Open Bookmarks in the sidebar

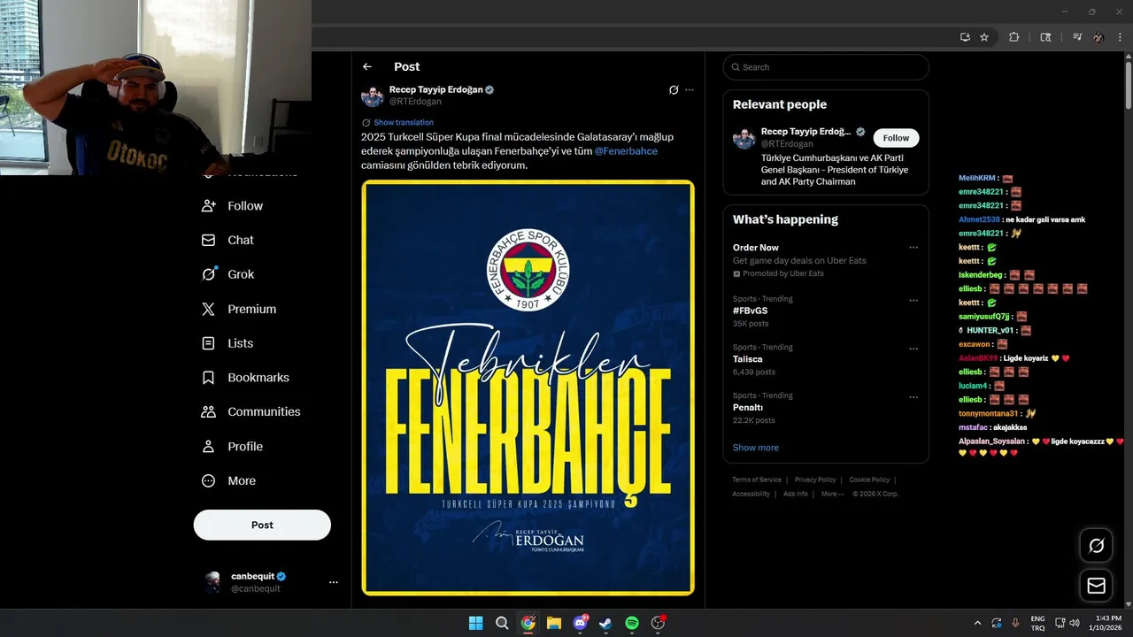point(245,378)
